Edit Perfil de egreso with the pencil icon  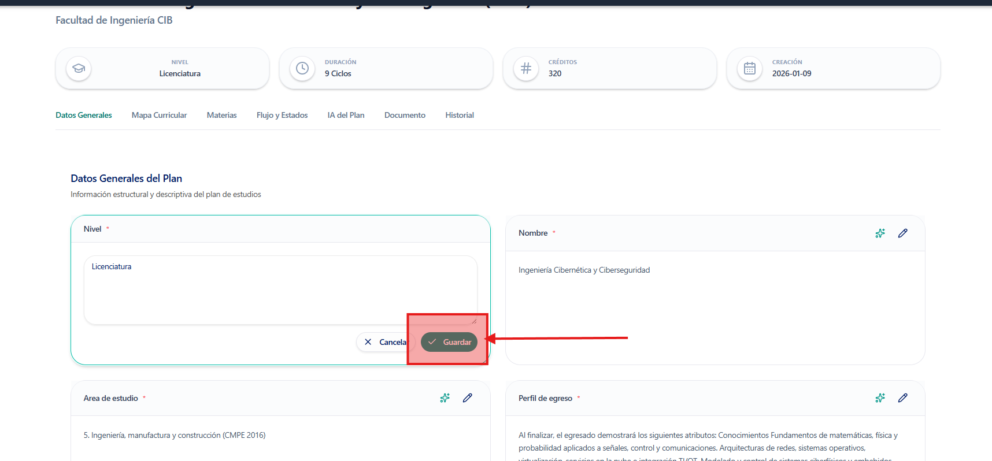coord(902,398)
